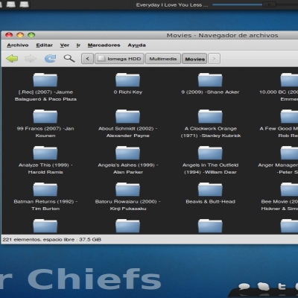
Task: Select the Angels In The Outfield folder
Action: click(x=210, y=153)
